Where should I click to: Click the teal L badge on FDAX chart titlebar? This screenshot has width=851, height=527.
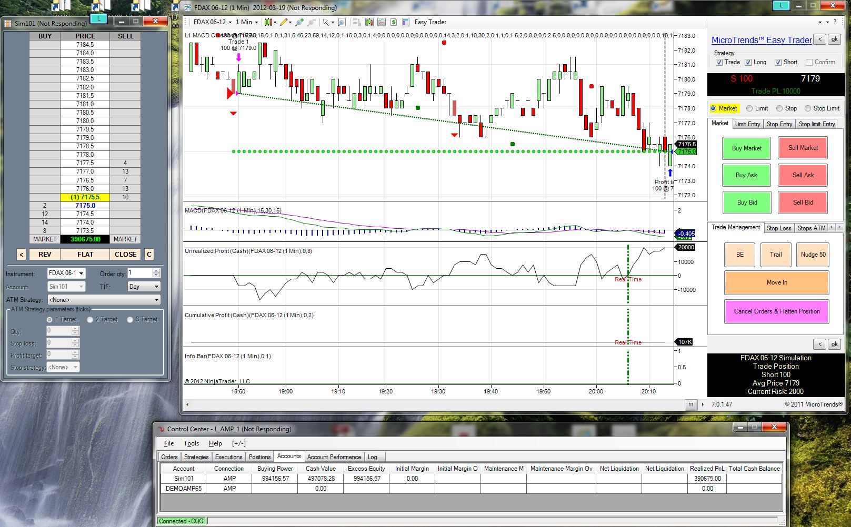tap(781, 5)
